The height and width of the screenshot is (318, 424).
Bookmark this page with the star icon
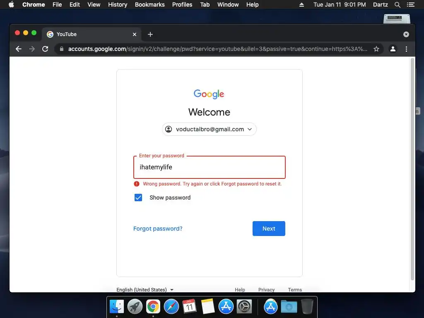point(376,49)
